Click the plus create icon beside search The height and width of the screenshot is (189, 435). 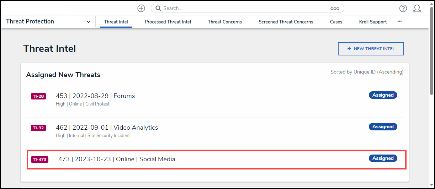point(141,8)
